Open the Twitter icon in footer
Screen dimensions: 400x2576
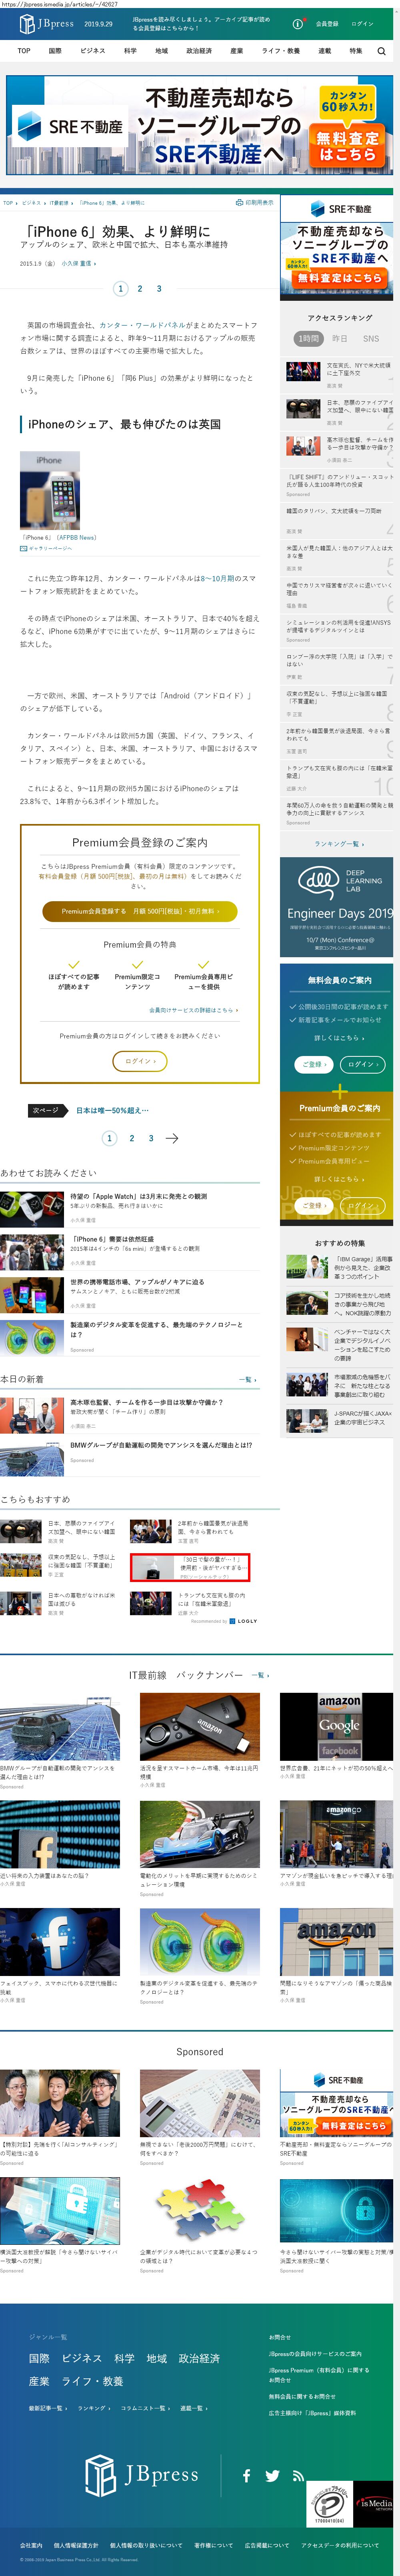[272, 2476]
